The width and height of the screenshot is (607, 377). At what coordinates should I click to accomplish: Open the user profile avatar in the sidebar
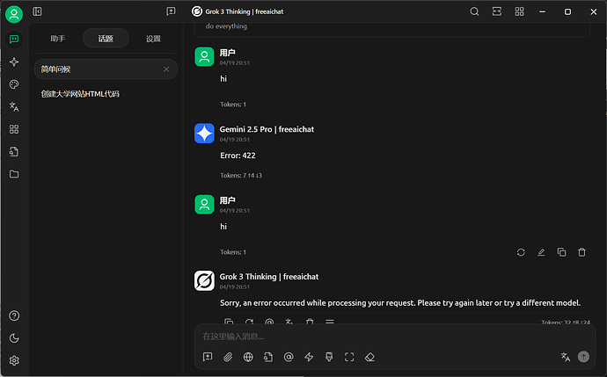(x=14, y=14)
